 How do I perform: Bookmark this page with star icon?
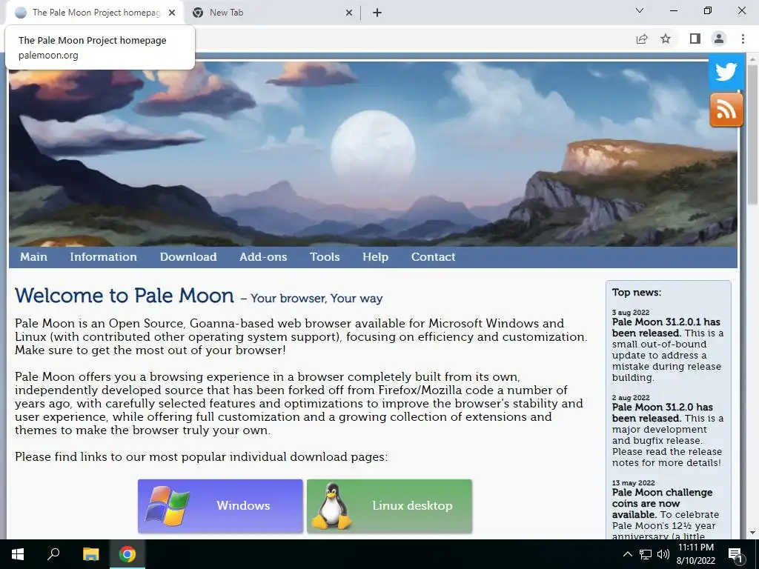coord(666,39)
